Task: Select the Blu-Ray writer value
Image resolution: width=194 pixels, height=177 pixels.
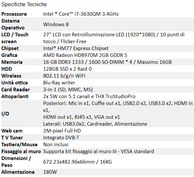Action: tap(59, 83)
